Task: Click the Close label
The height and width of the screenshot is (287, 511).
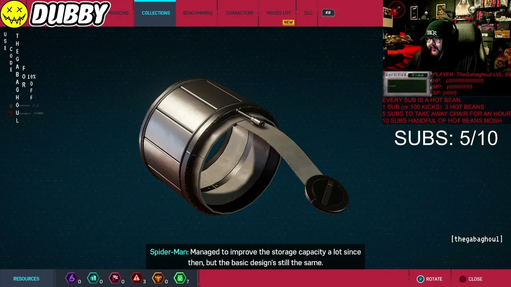Action: point(475,279)
